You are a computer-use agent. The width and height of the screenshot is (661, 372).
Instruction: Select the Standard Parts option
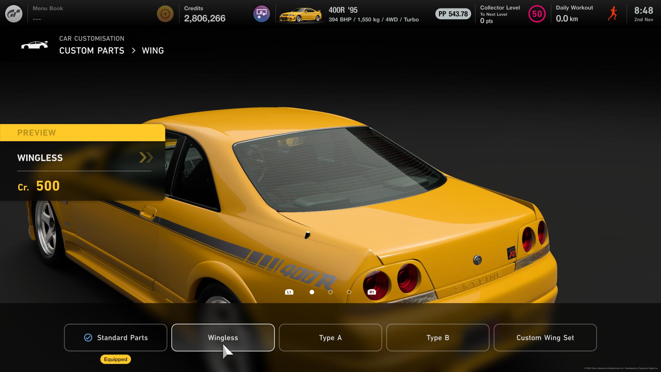click(x=116, y=338)
